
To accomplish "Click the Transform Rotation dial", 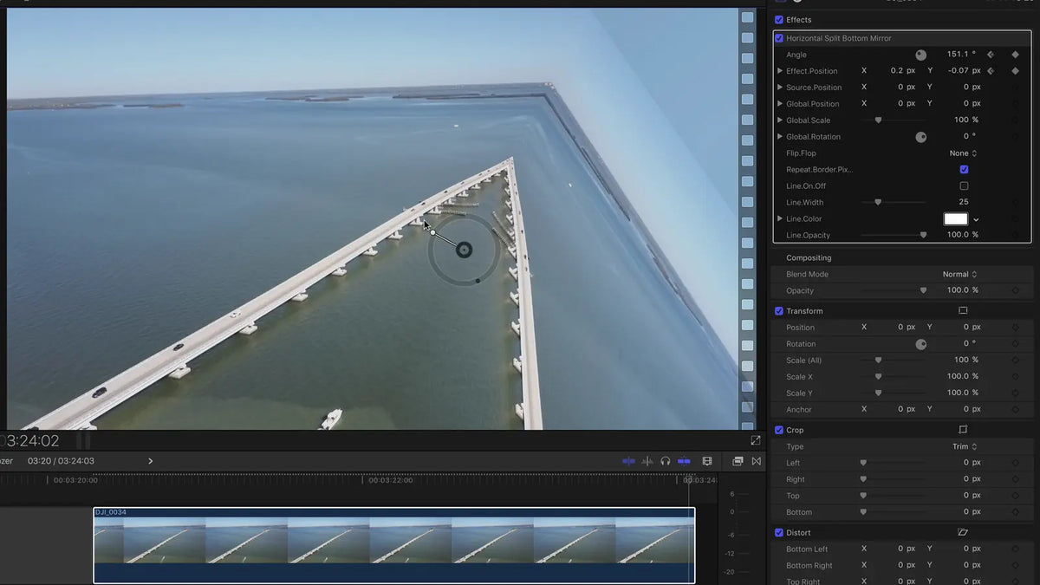I will pyautogui.click(x=920, y=344).
